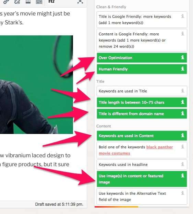The image size is (193, 214).
Task: Expand Content is Google Friendly task
Action: point(142,40)
